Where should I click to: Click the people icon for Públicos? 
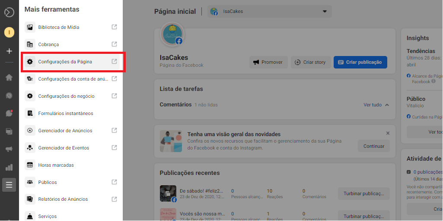[30, 182]
